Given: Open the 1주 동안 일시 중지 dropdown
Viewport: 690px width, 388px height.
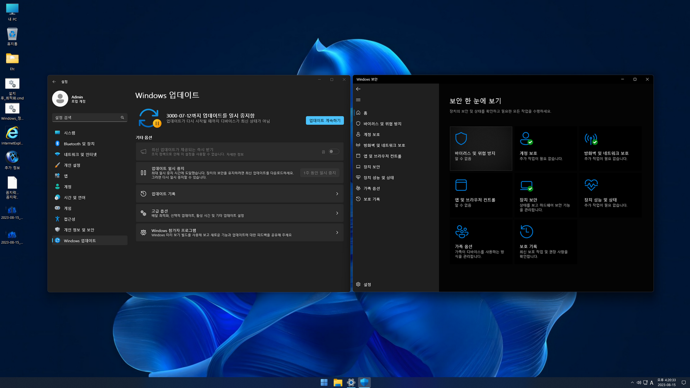Looking at the screenshot, I should click(320, 173).
